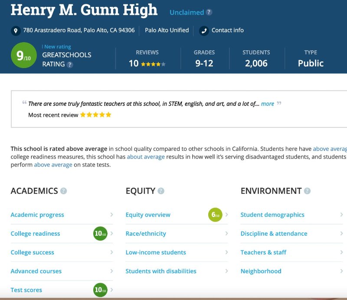Expand the Student demographics row chevron

[x=341, y=215]
